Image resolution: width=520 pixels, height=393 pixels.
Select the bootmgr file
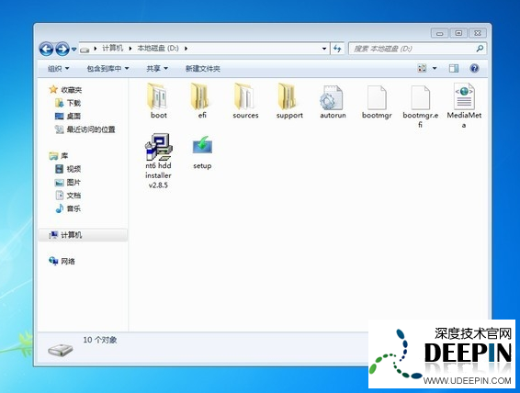click(x=377, y=101)
